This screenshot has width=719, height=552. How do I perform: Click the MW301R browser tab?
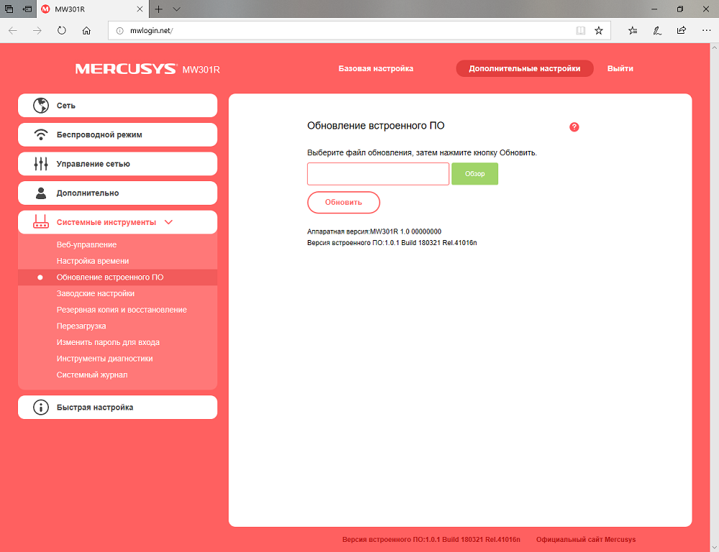click(92, 9)
